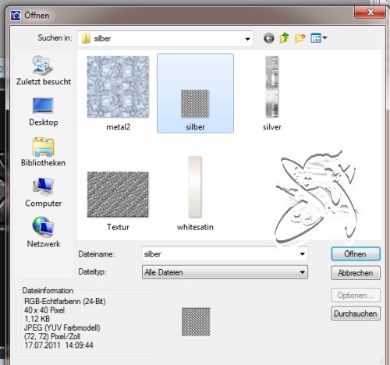Go up one folder level icon
The width and height of the screenshot is (390, 365).
click(285, 38)
